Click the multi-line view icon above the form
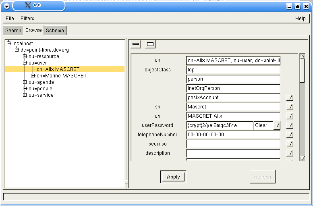 (150, 44)
